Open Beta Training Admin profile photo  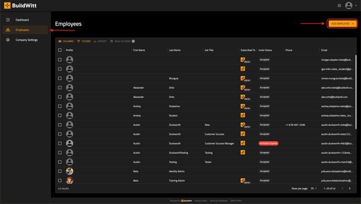click(x=70, y=180)
